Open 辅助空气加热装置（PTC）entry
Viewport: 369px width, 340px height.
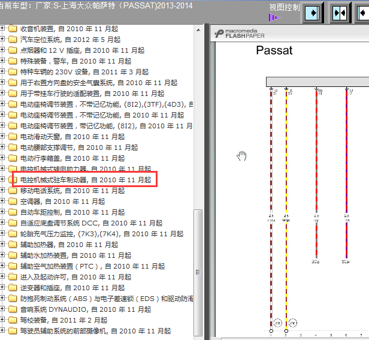tap(92, 266)
